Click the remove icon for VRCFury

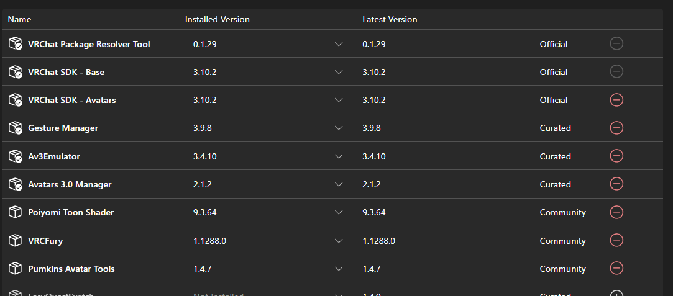(x=616, y=241)
